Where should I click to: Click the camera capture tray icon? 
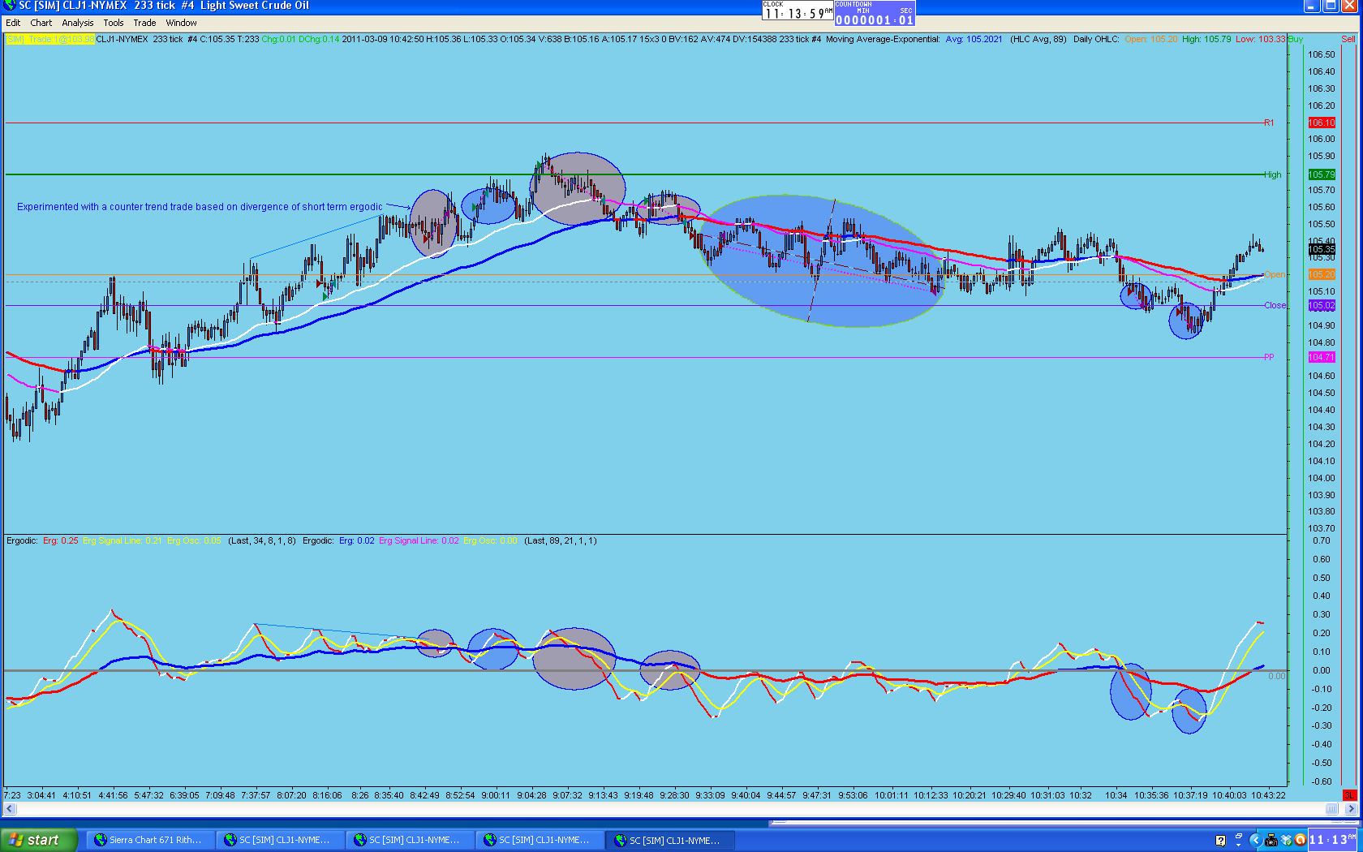click(1271, 841)
